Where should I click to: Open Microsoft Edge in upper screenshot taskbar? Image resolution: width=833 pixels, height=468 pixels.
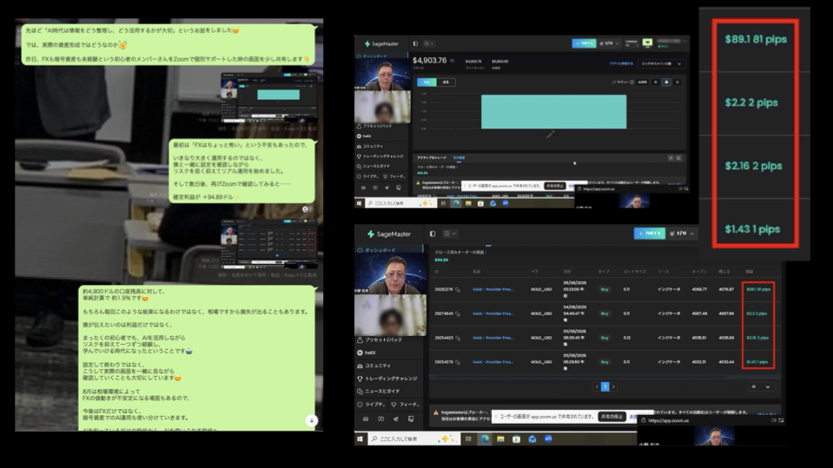tap(456, 203)
